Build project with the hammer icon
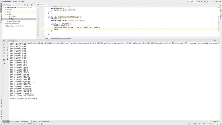The height and width of the screenshot is (125, 222). 192,1
